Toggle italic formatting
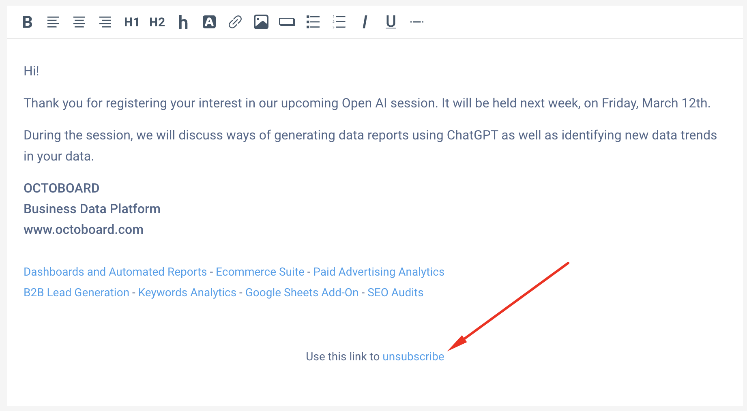The image size is (747, 411). [365, 22]
